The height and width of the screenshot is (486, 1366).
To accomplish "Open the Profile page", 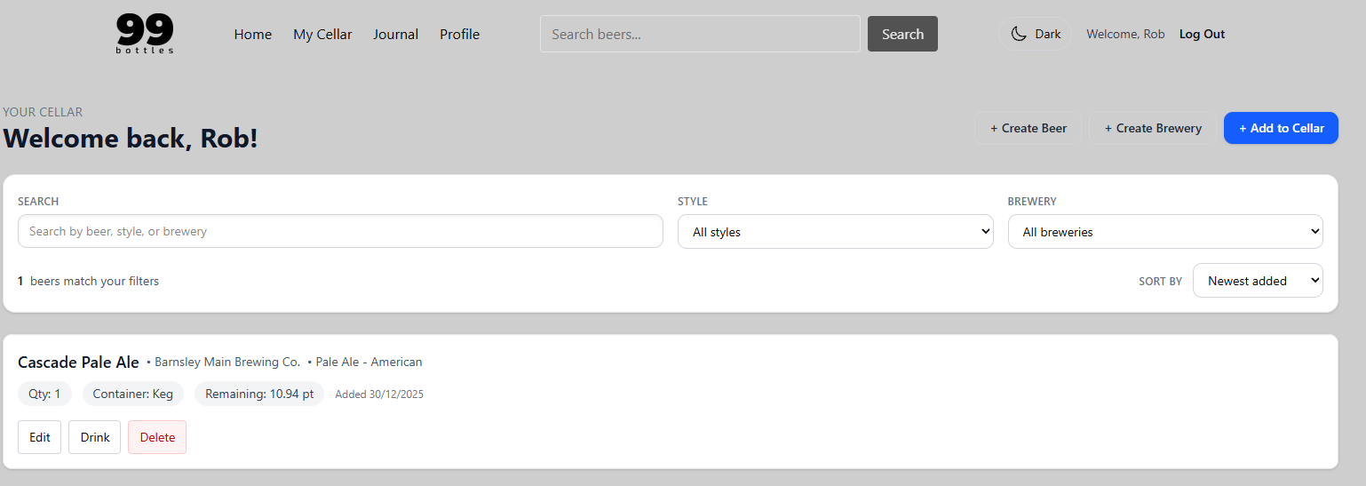I will coord(459,35).
